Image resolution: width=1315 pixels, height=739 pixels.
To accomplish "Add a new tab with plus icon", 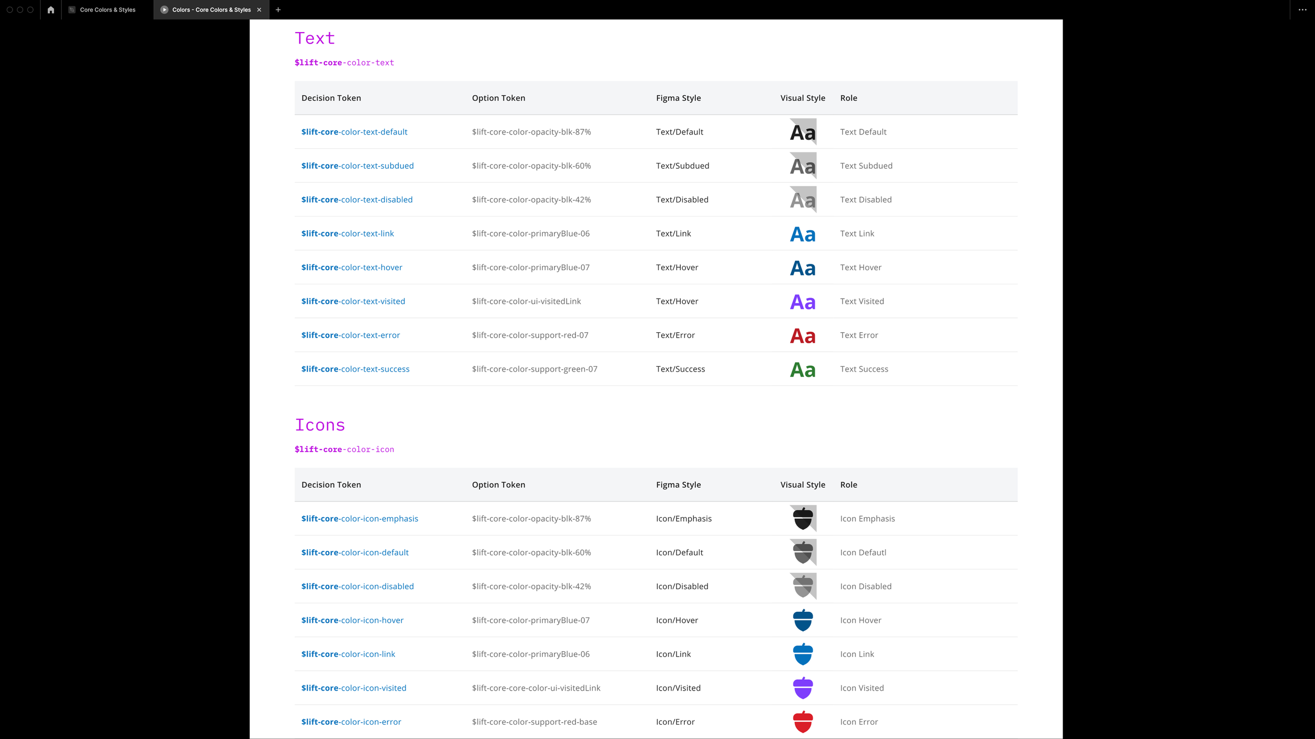I will click(278, 9).
